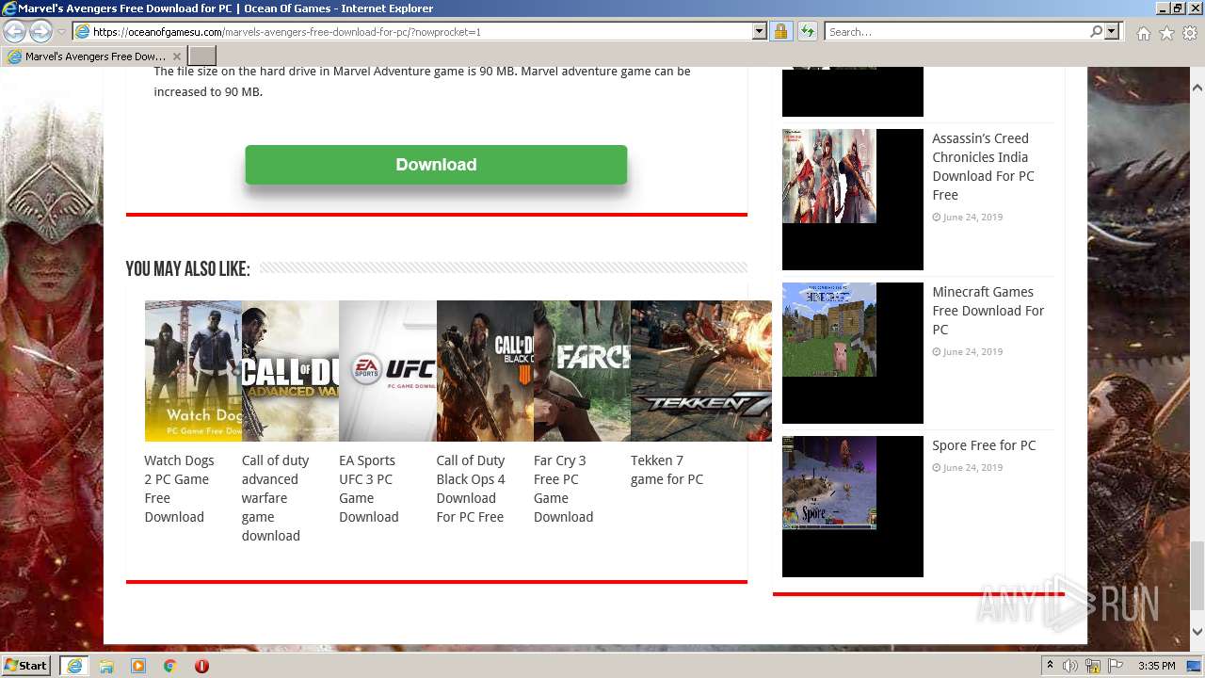This screenshot has height=678, width=1205.
Task: Go back with the browser Back arrow
Action: 15,32
